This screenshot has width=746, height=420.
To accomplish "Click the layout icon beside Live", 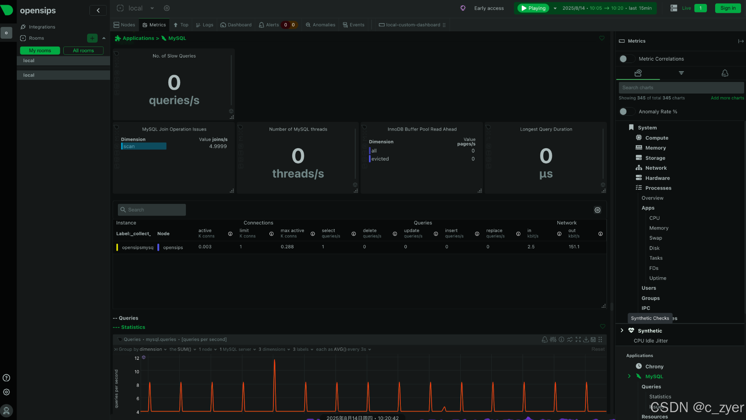I will pyautogui.click(x=674, y=8).
